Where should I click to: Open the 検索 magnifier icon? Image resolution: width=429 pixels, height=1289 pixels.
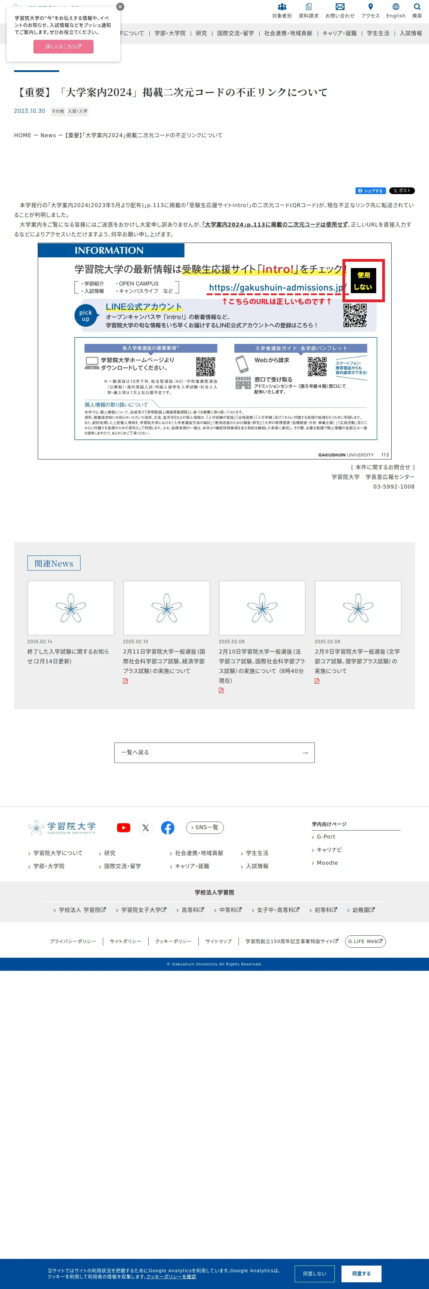point(417,10)
